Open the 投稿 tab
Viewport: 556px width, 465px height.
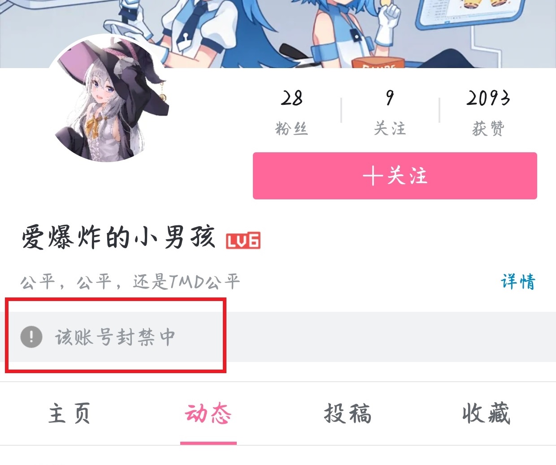pyautogui.click(x=347, y=413)
